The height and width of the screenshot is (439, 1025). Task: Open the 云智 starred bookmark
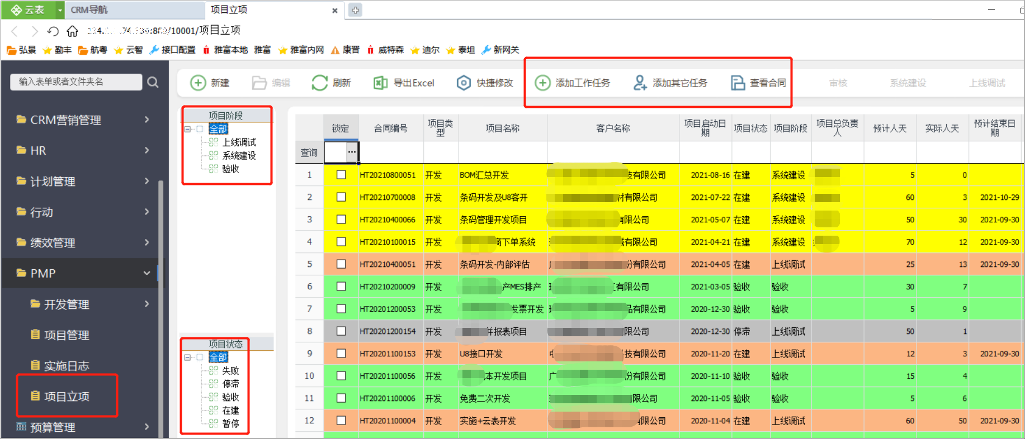[x=128, y=50]
